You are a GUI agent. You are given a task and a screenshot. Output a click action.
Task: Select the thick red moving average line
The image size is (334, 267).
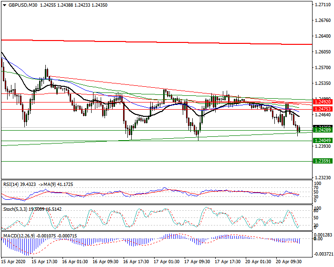(x=157, y=42)
